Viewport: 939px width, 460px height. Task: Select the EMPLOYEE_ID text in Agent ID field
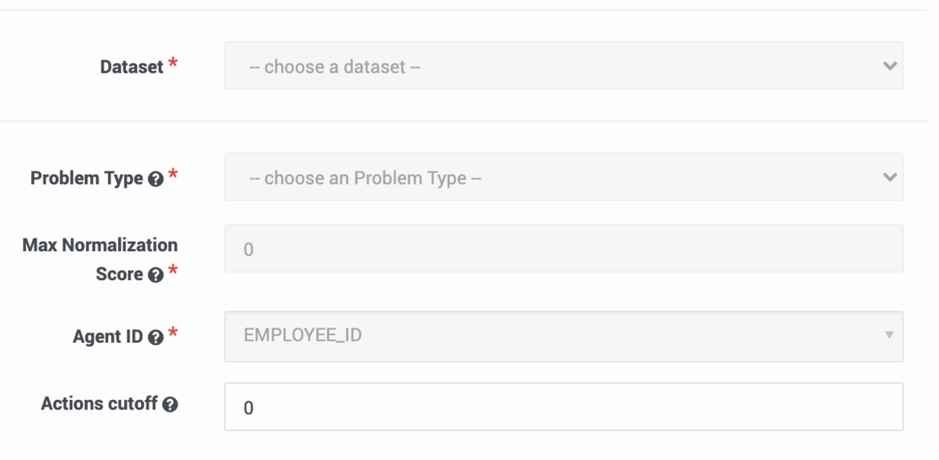303,336
